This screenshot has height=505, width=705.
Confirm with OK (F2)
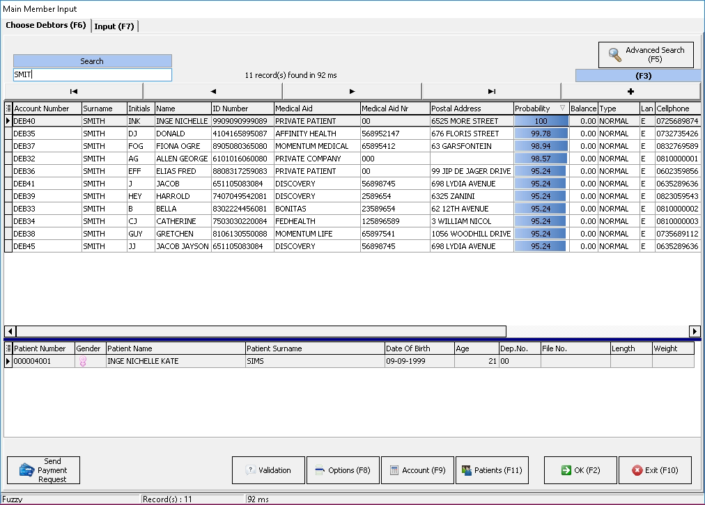[x=580, y=470]
